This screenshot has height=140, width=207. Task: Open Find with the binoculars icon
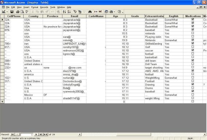tap(90, 12)
